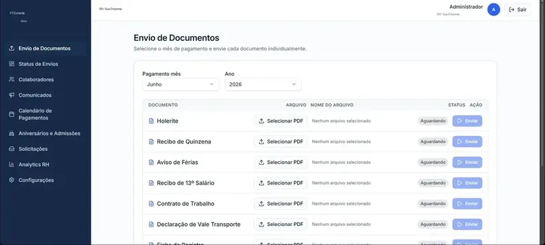Click the FTConecta logo text in sidebar
The image size is (545, 245).
pyautogui.click(x=17, y=13)
